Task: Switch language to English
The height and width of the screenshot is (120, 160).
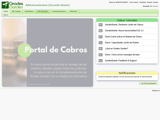Action: pos(155,2)
